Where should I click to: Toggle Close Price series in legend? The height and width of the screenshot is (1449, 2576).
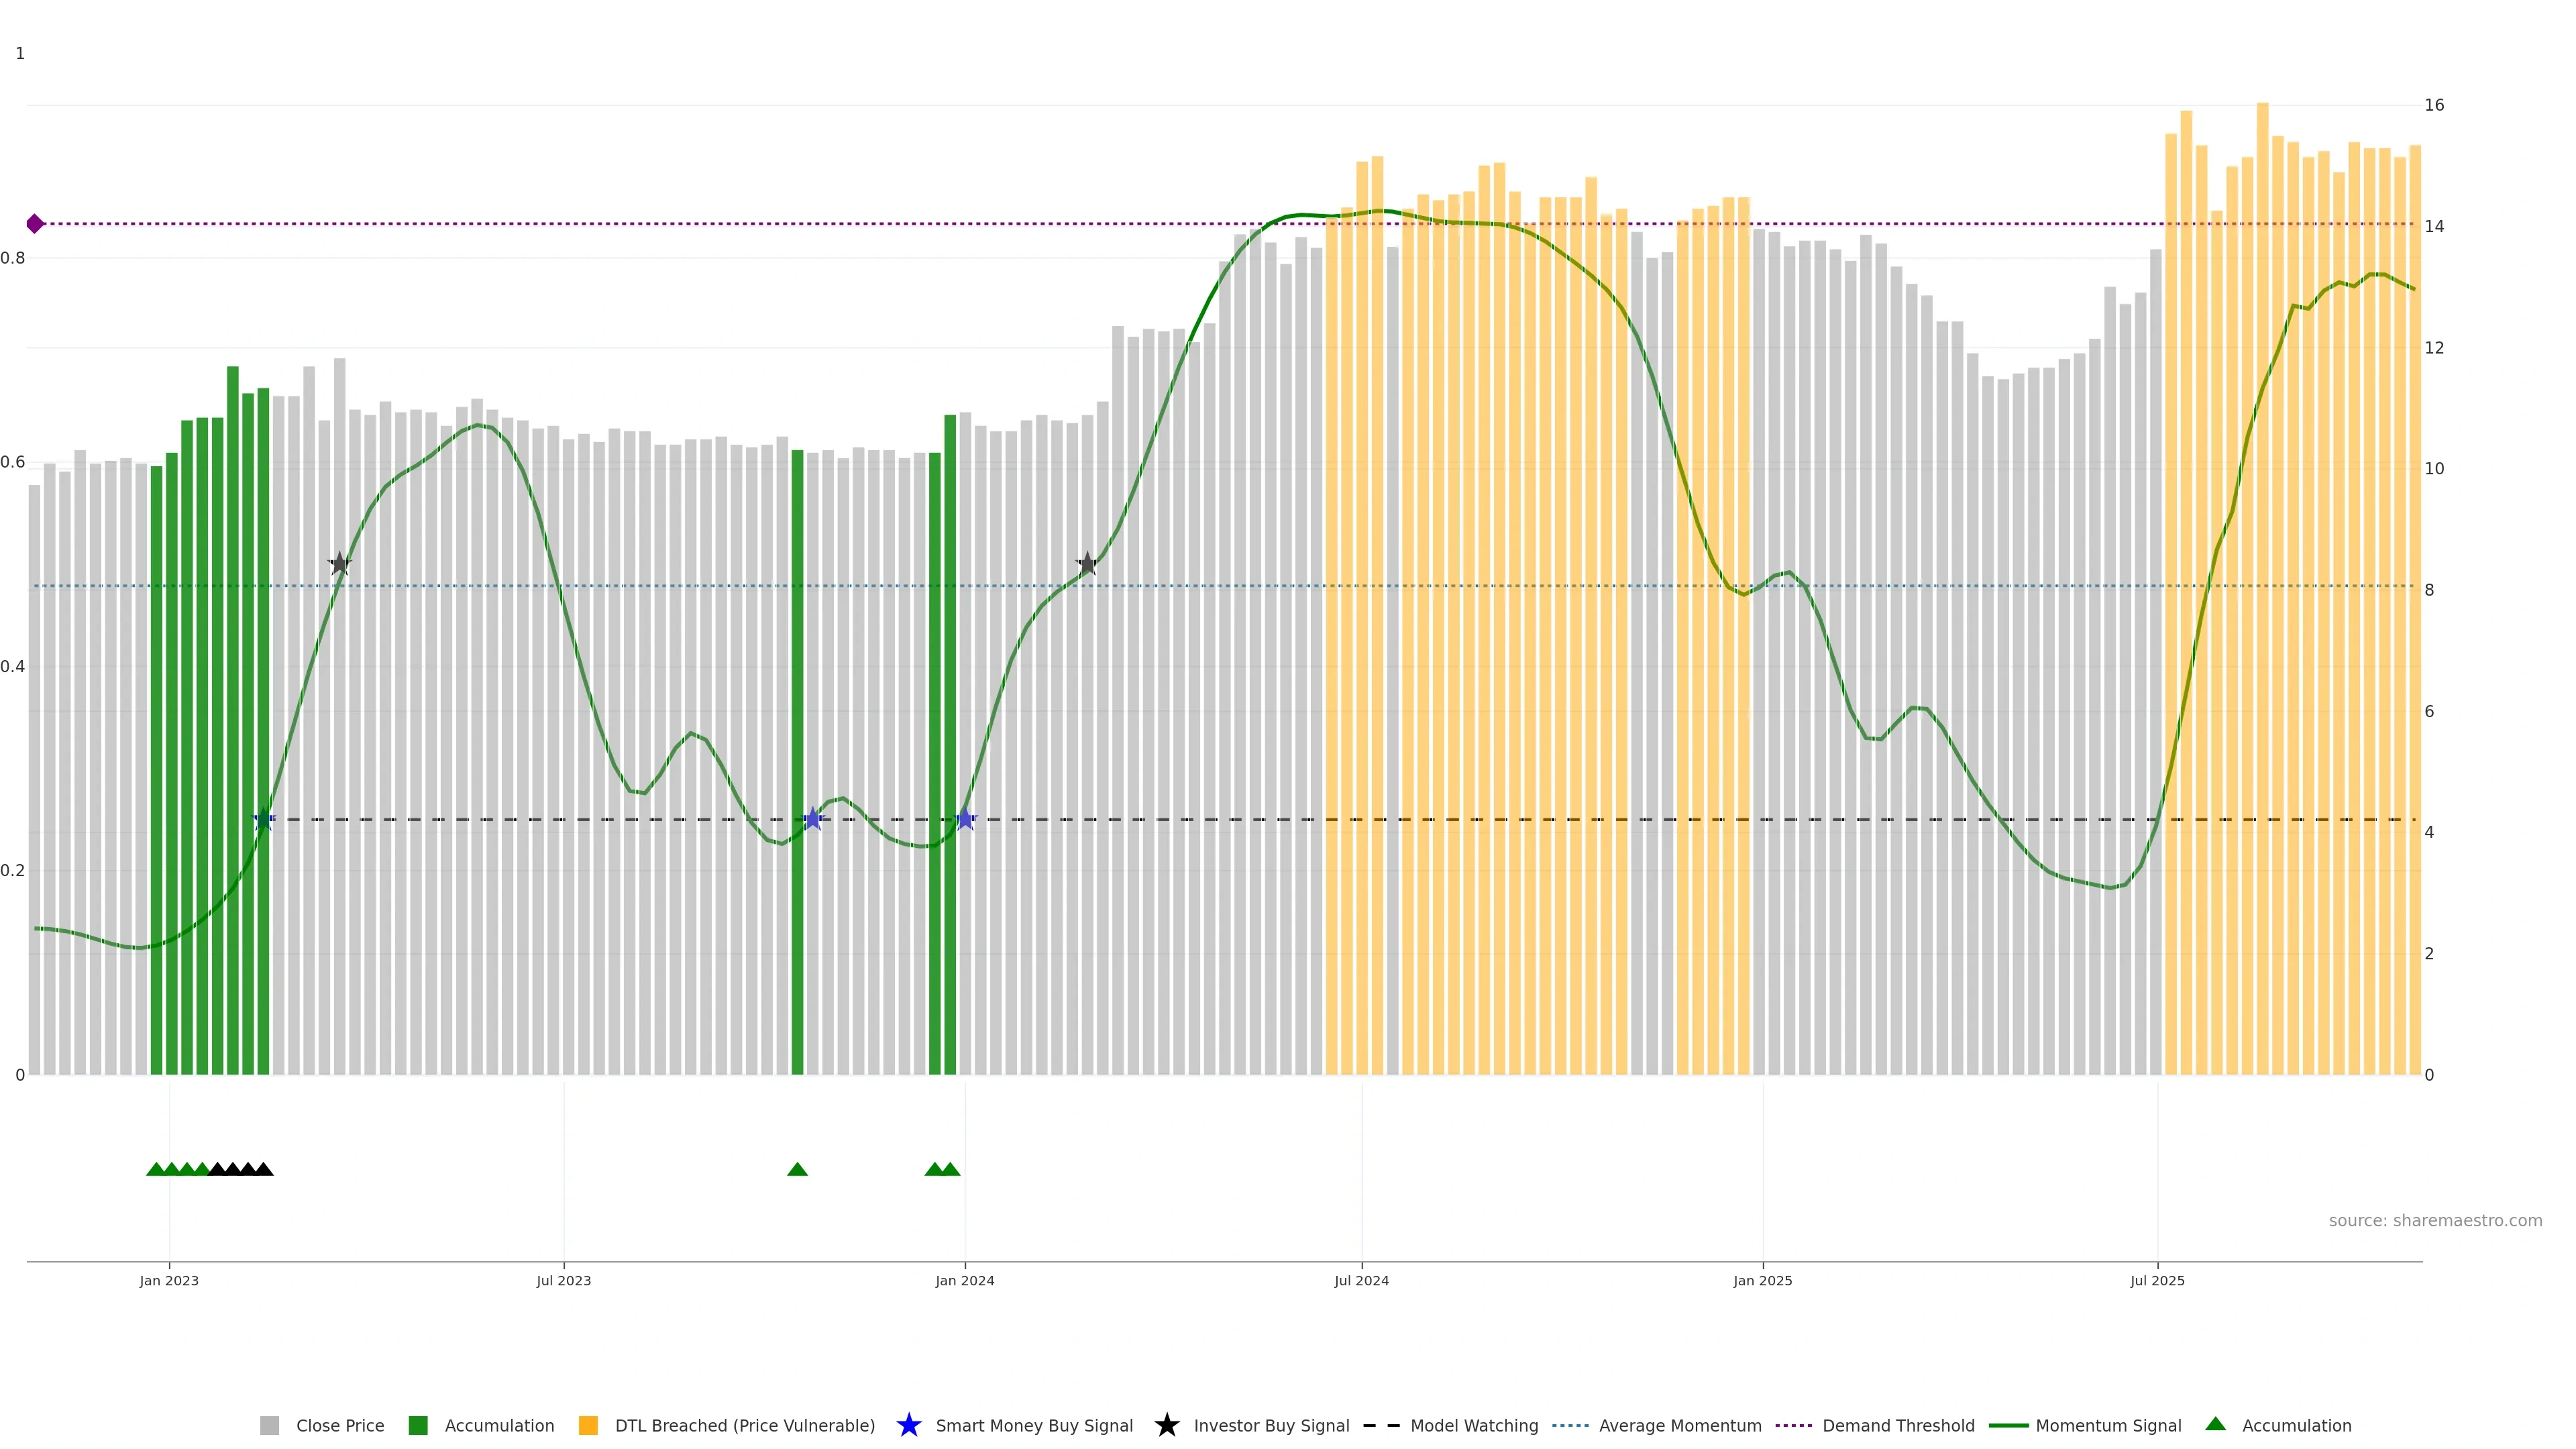tap(339, 1425)
